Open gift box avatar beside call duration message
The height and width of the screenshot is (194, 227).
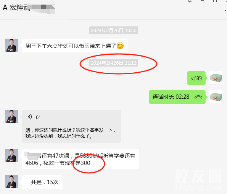tap(216, 97)
